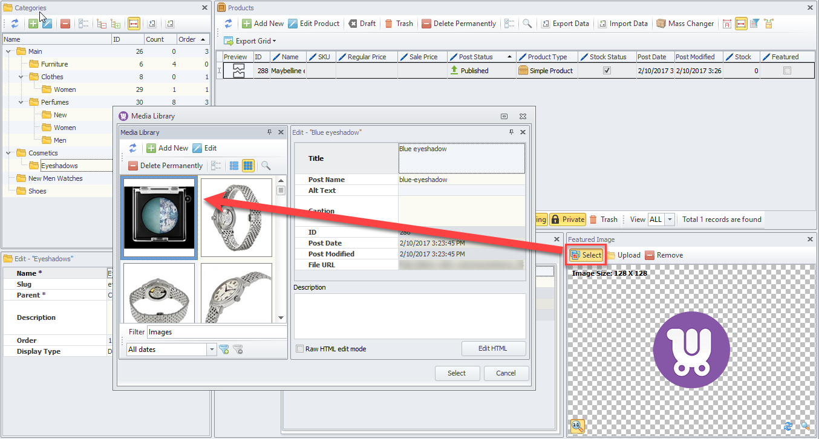Sort by Post Status column header
The width and height of the screenshot is (819, 439).
coord(482,57)
